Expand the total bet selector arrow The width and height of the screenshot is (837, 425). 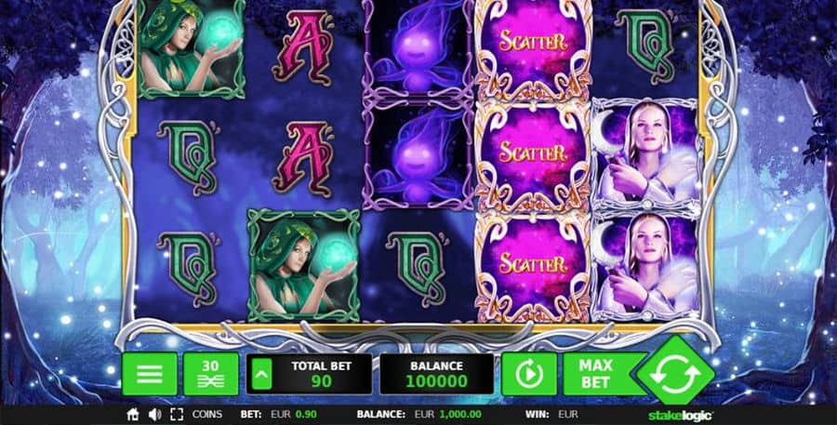(261, 374)
